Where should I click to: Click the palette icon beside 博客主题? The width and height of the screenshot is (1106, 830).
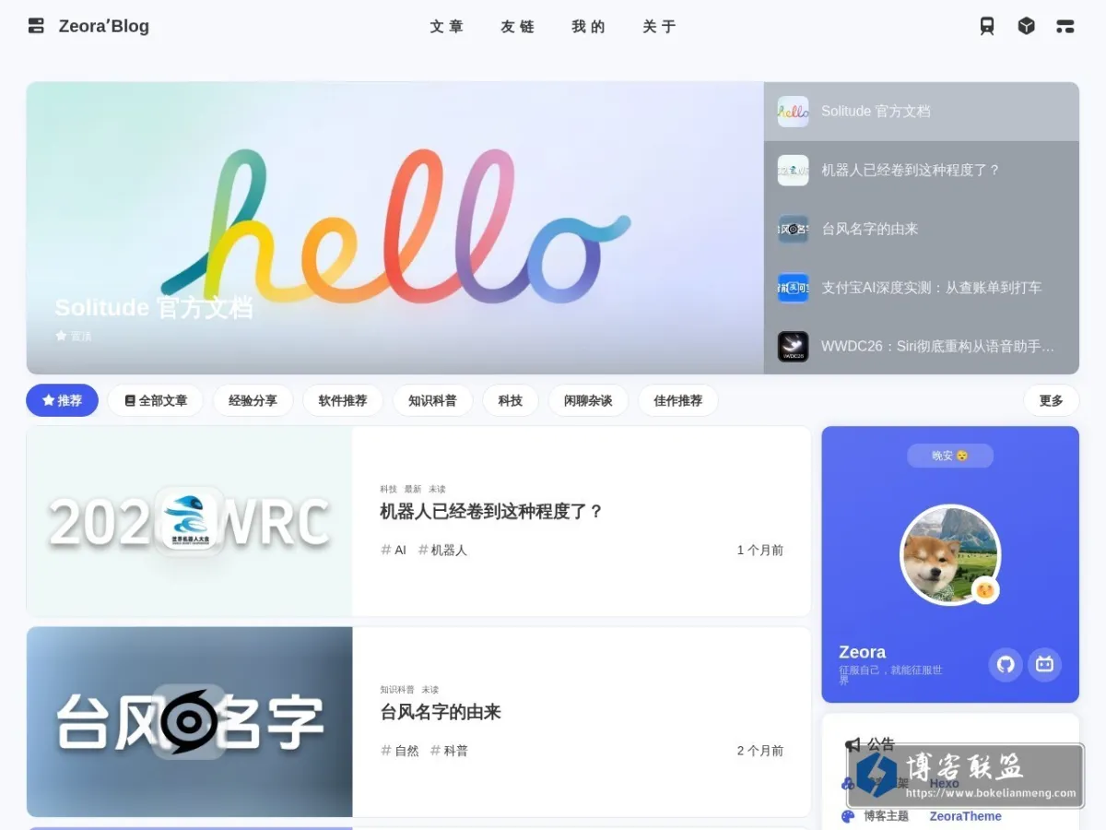tap(848, 816)
